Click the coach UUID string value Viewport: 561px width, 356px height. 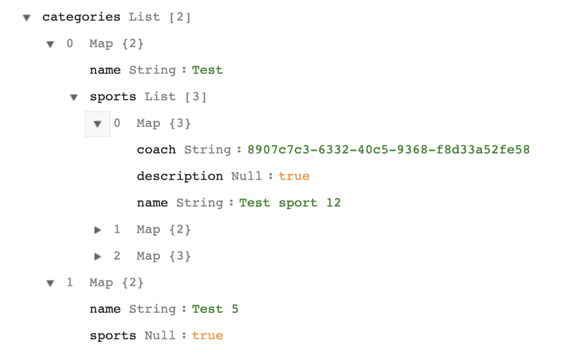[388, 150]
